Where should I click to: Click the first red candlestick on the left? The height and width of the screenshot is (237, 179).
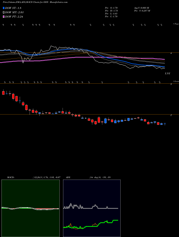coord(3,93)
